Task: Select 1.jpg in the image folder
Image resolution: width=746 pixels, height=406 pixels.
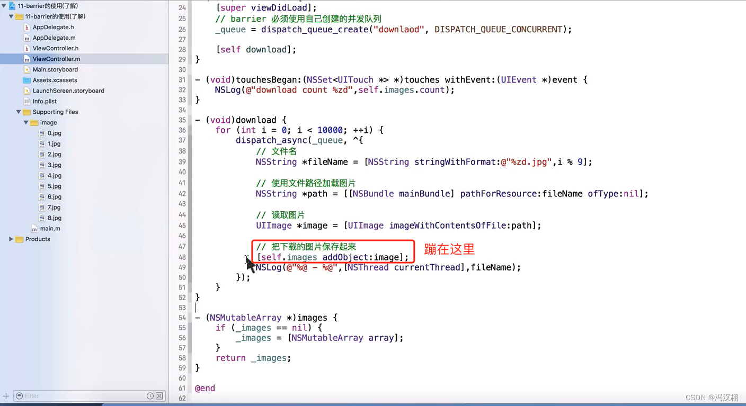Action: click(x=54, y=143)
